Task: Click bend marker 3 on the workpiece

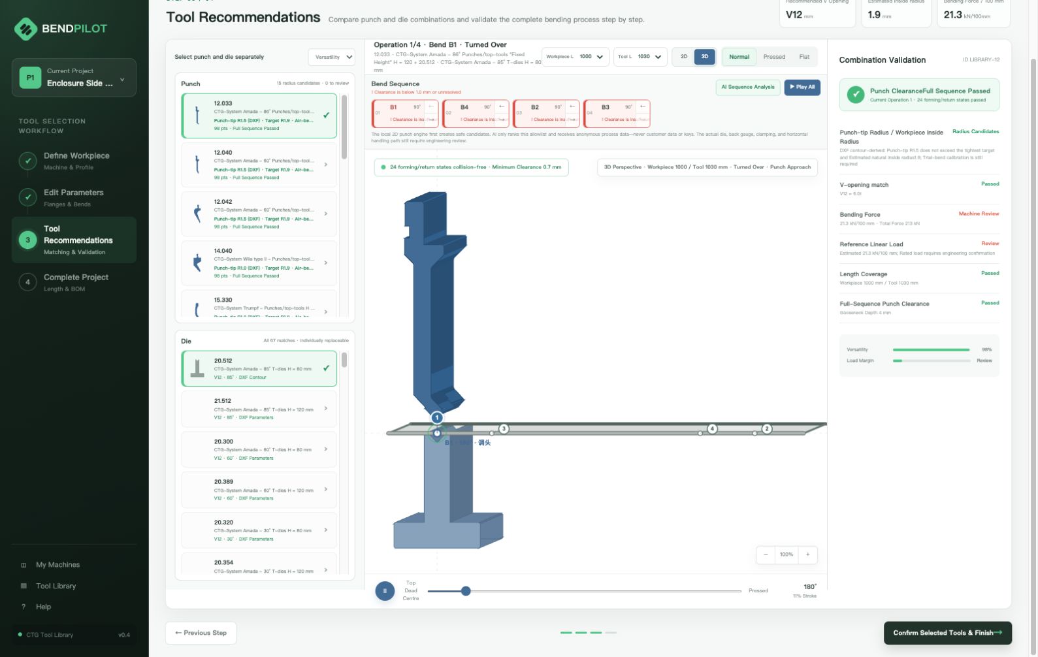Action: pyautogui.click(x=504, y=428)
